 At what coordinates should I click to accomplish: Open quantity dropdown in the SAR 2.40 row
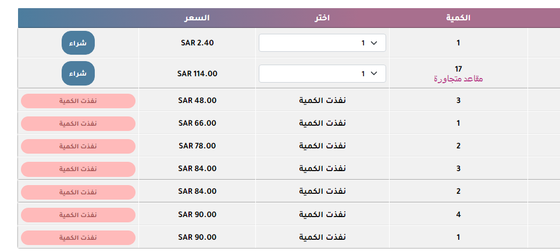coord(322,43)
